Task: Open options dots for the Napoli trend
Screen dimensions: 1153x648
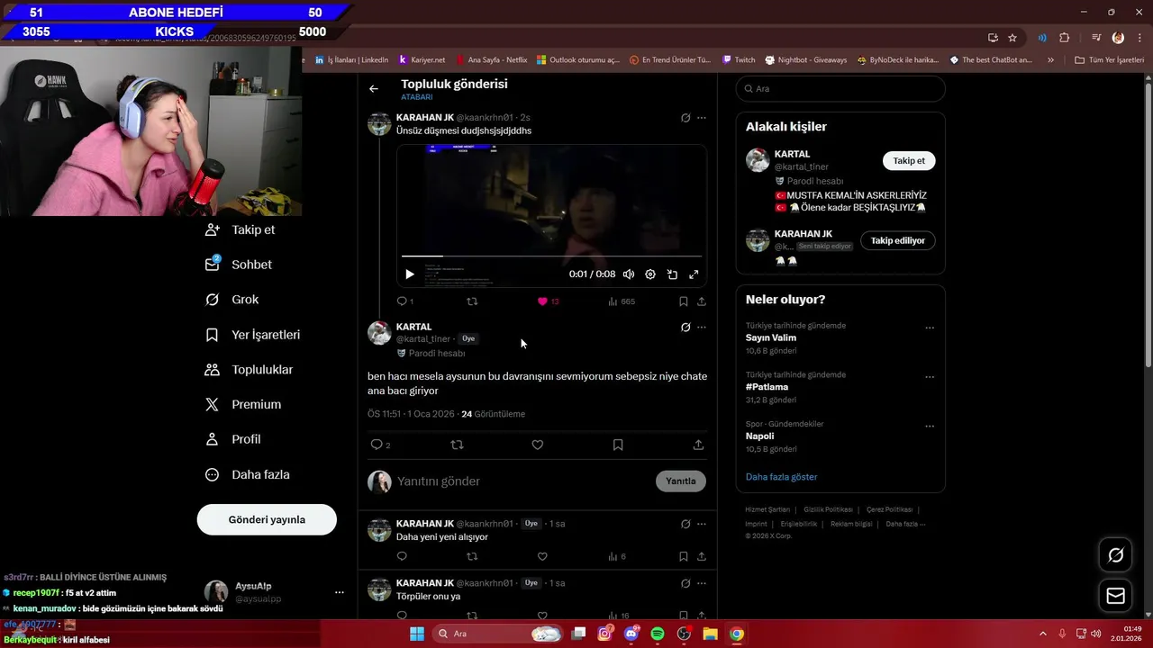Action: point(930,426)
